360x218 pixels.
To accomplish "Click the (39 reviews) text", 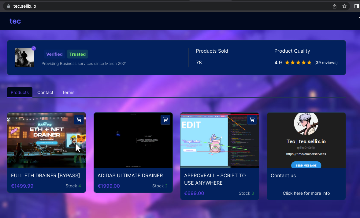I will pos(326,62).
